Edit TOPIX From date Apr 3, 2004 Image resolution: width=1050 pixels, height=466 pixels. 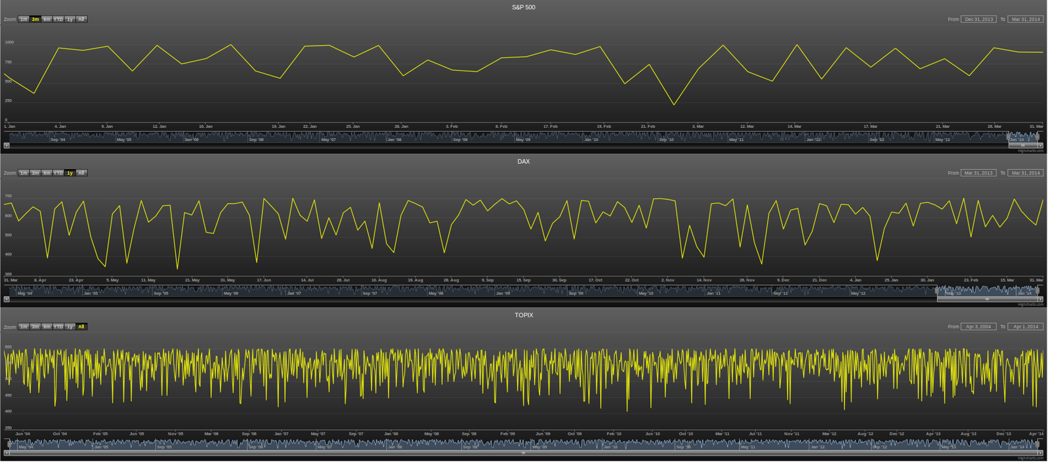pyautogui.click(x=978, y=326)
